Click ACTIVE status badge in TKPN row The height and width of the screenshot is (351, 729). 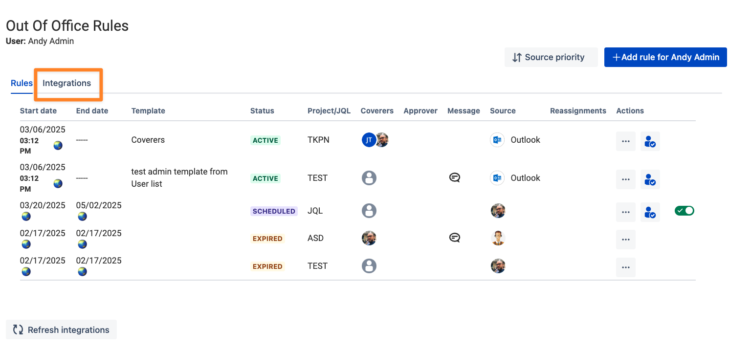(265, 140)
